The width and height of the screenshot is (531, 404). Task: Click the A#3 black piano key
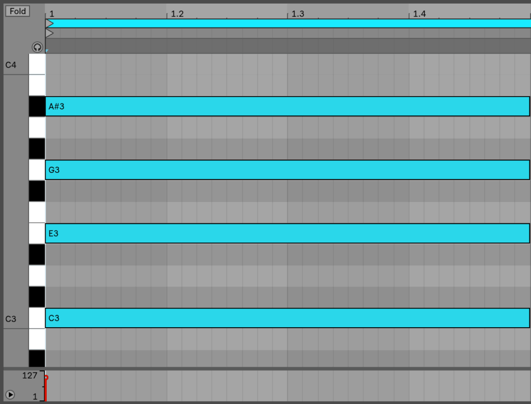tap(37, 106)
